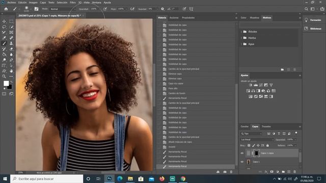
Task: Hide the Capa 1 layer
Action: coord(242,162)
